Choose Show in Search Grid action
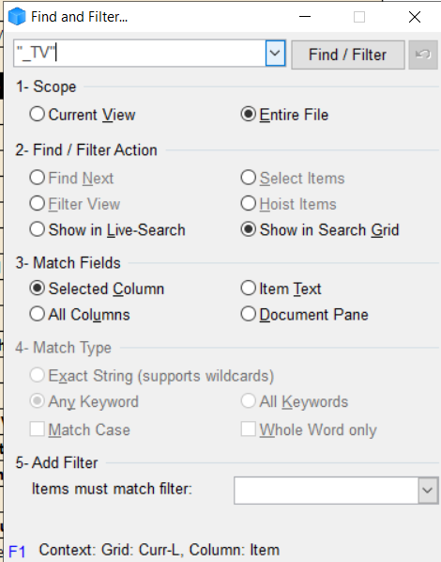 (x=320, y=229)
